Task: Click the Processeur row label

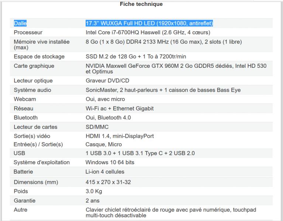Action: pos(28,32)
